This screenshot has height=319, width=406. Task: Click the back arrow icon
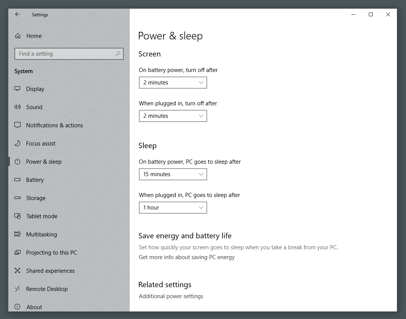point(17,14)
